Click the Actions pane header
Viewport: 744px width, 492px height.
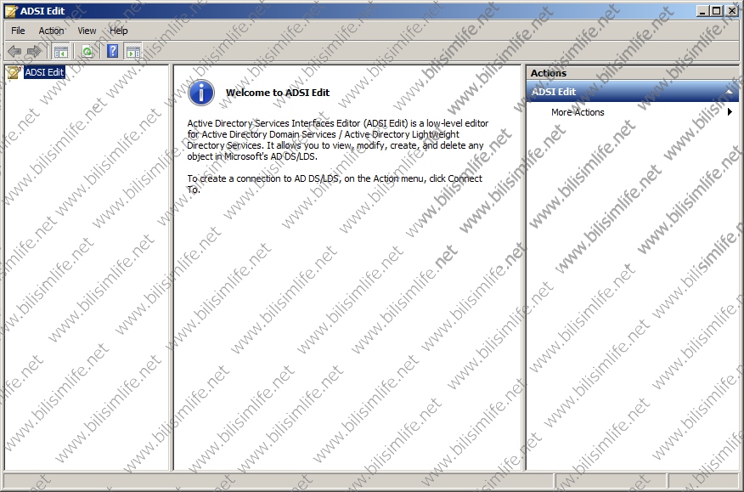click(633, 73)
